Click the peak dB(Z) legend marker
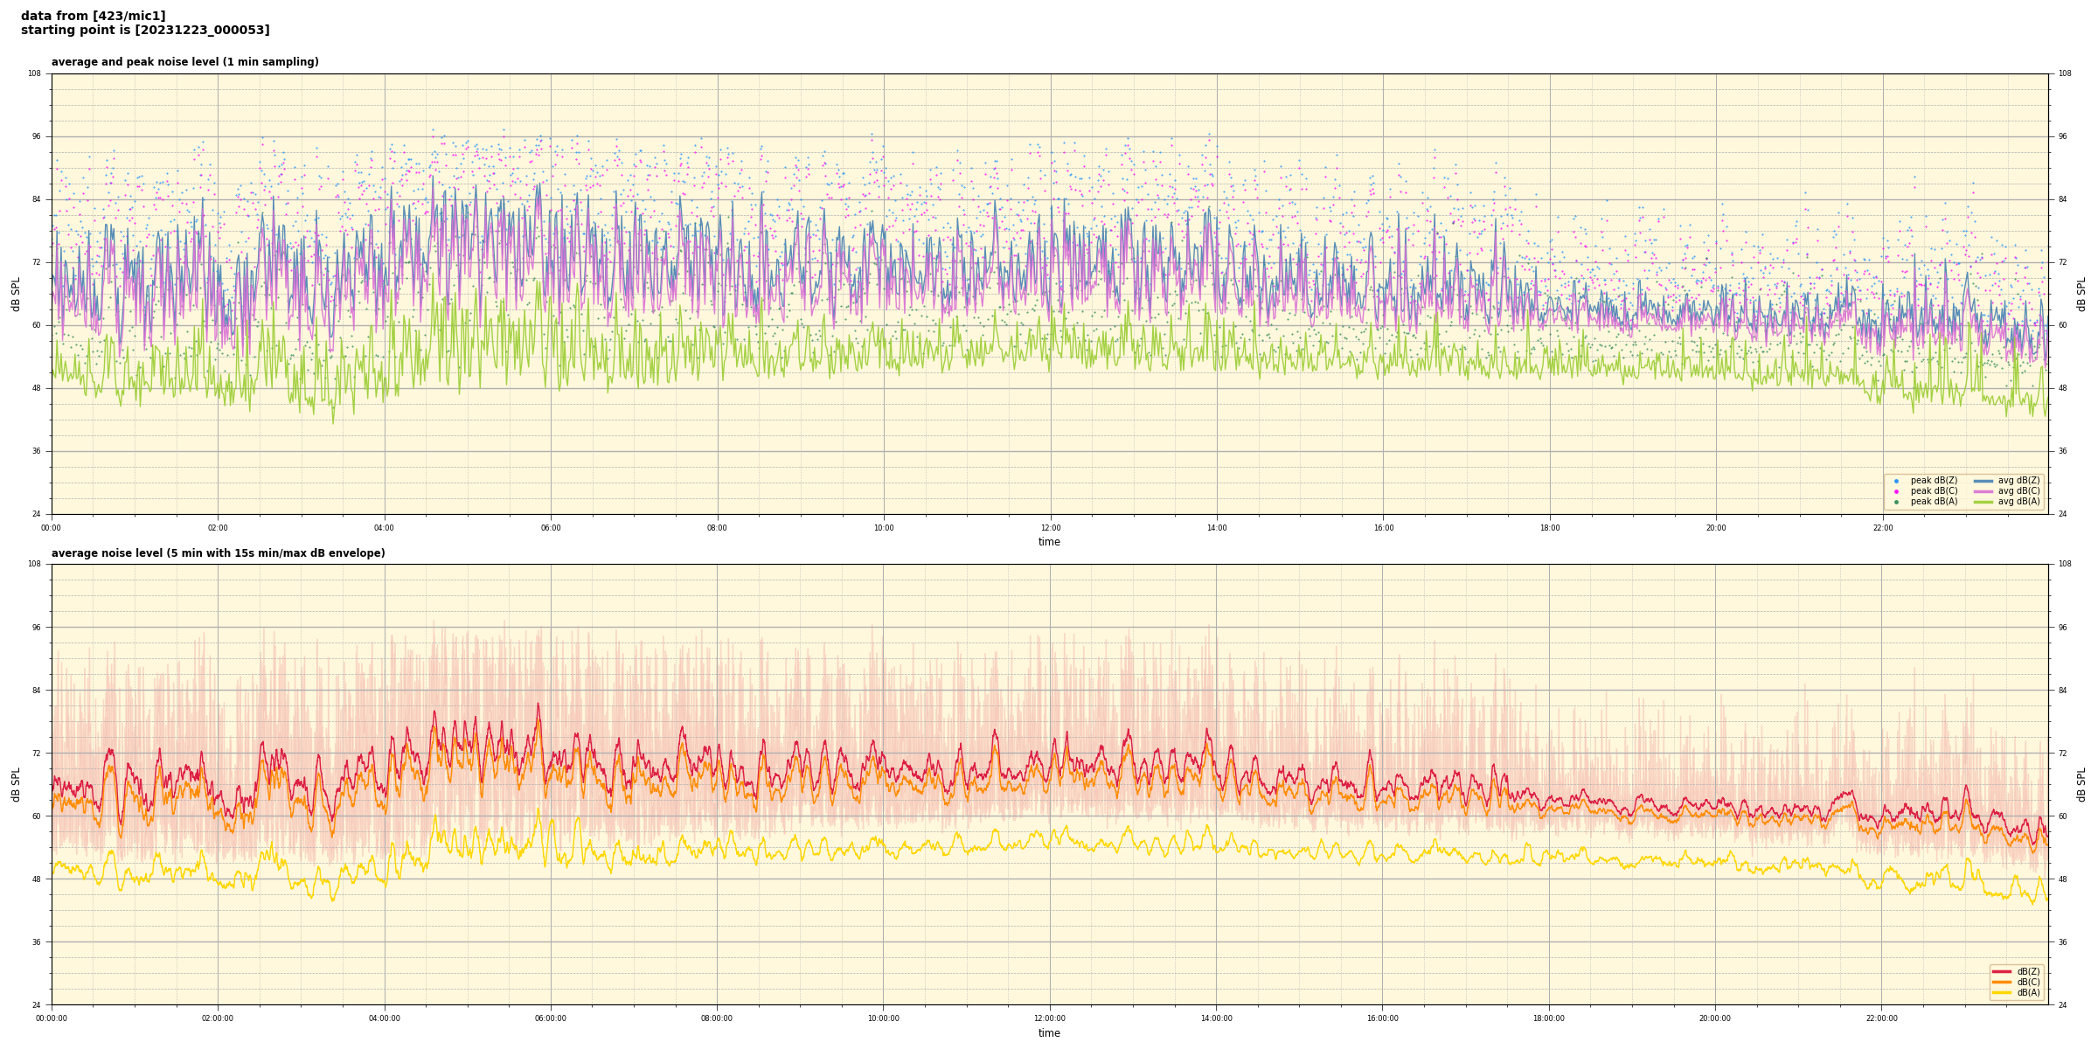2098x1049 pixels. pyautogui.click(x=1896, y=481)
